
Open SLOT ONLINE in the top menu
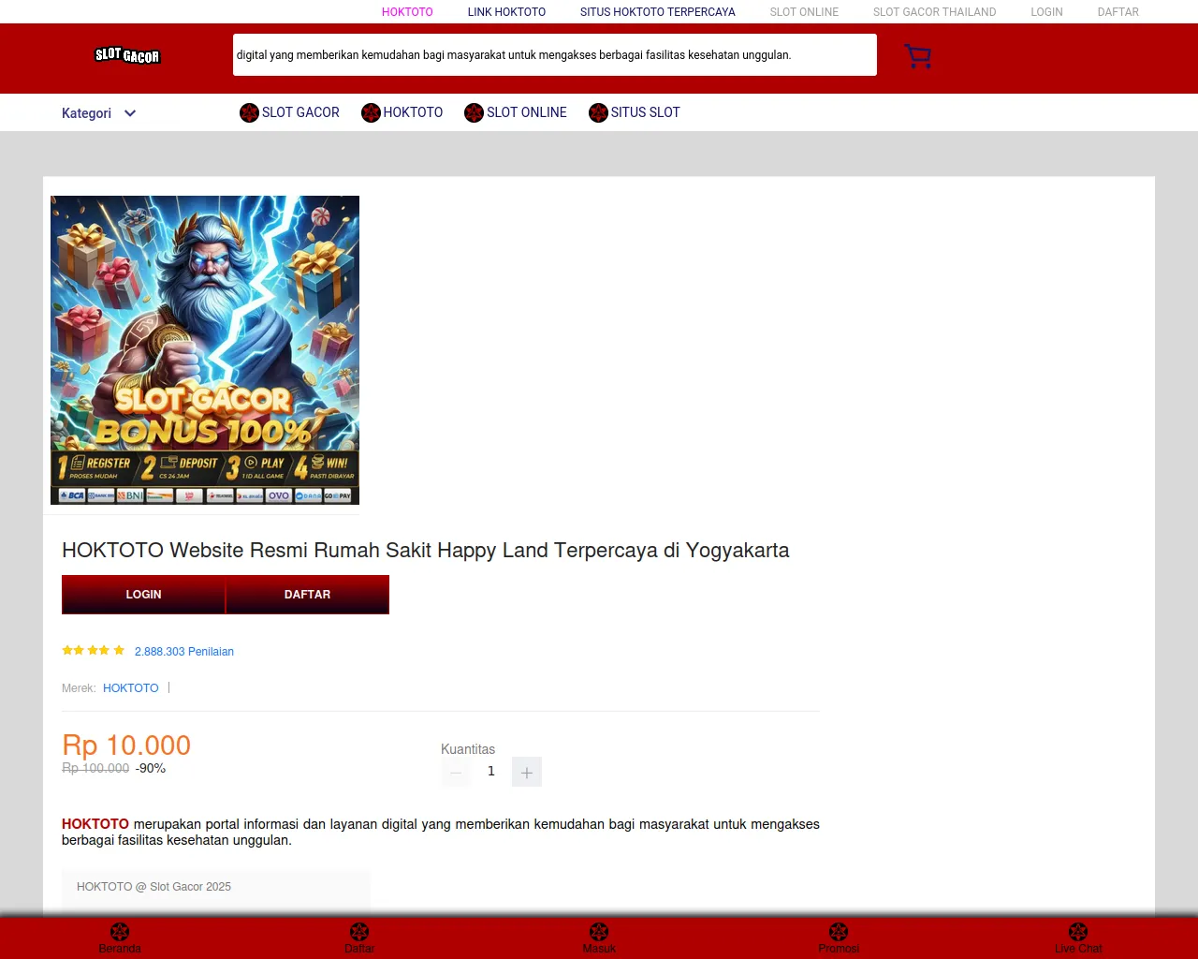(x=804, y=12)
